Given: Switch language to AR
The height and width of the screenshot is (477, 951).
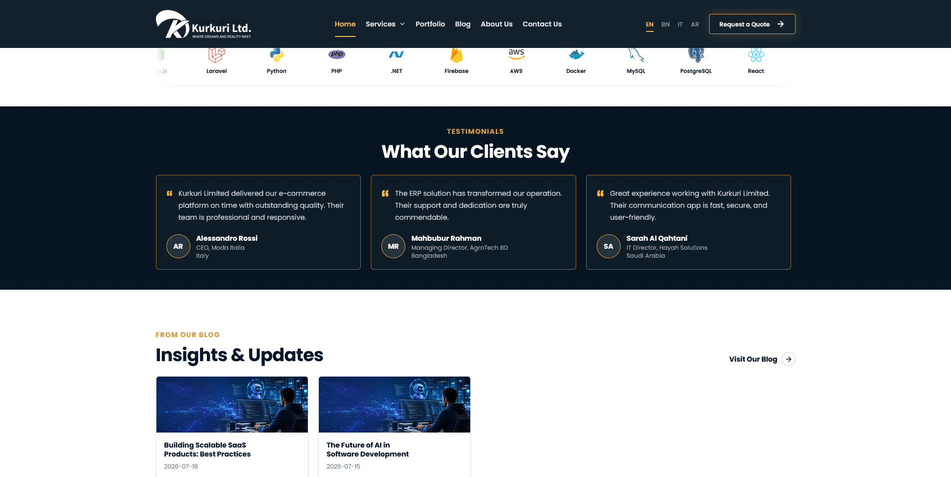Looking at the screenshot, I should [x=695, y=24].
